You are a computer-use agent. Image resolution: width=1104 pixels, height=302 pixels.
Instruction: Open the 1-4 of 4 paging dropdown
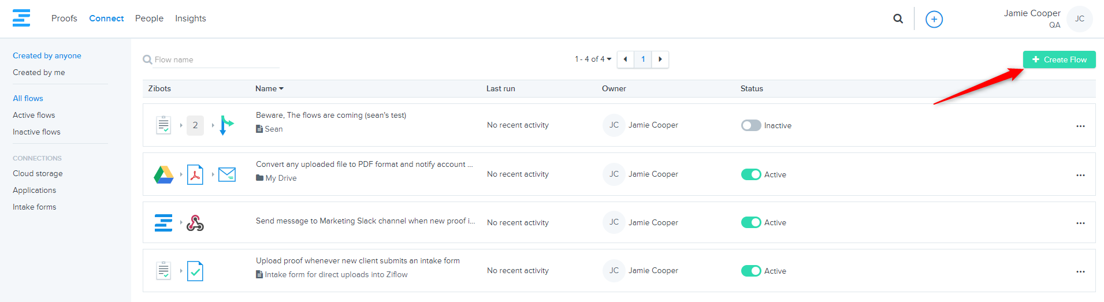[x=593, y=59]
